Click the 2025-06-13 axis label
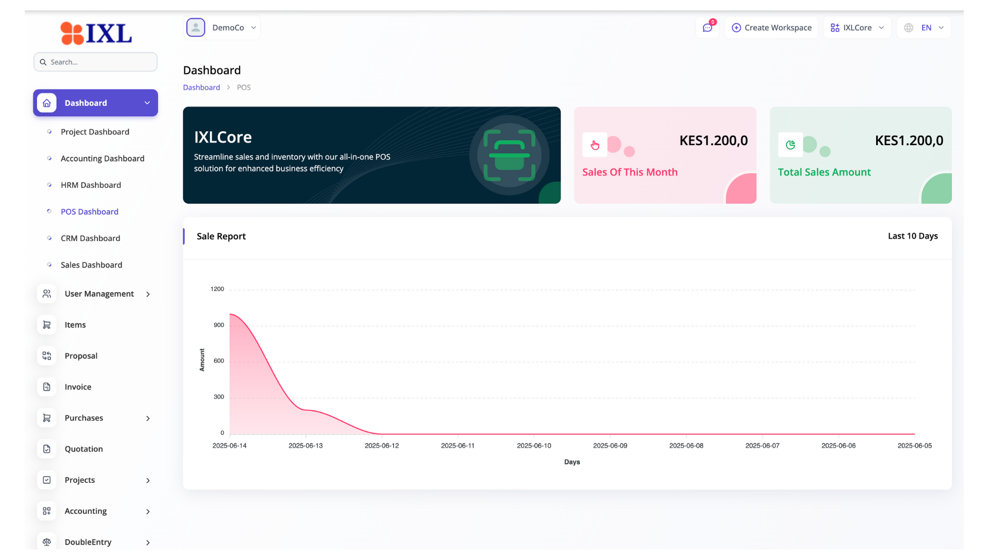989x556 pixels. coord(305,446)
